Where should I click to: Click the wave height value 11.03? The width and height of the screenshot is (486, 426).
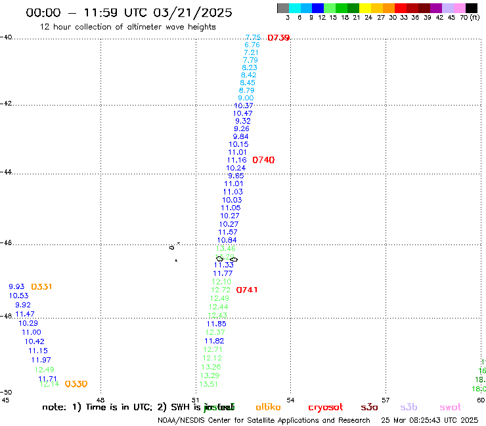tap(233, 192)
